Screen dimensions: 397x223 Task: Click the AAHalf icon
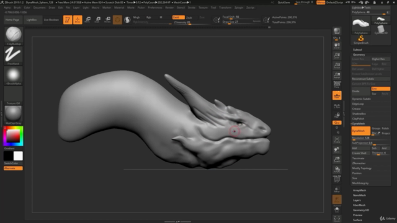[x=337, y=76]
